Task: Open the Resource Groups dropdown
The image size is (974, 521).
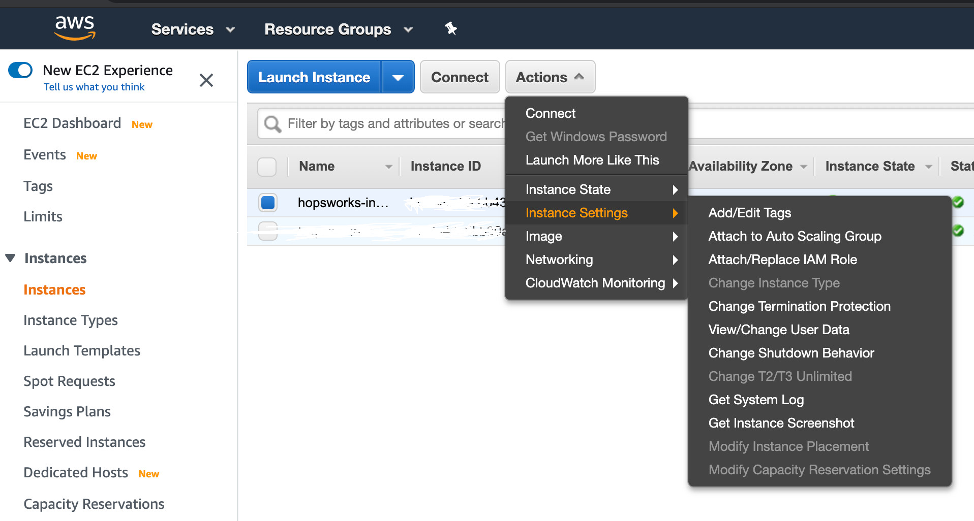Action: pyautogui.click(x=339, y=29)
